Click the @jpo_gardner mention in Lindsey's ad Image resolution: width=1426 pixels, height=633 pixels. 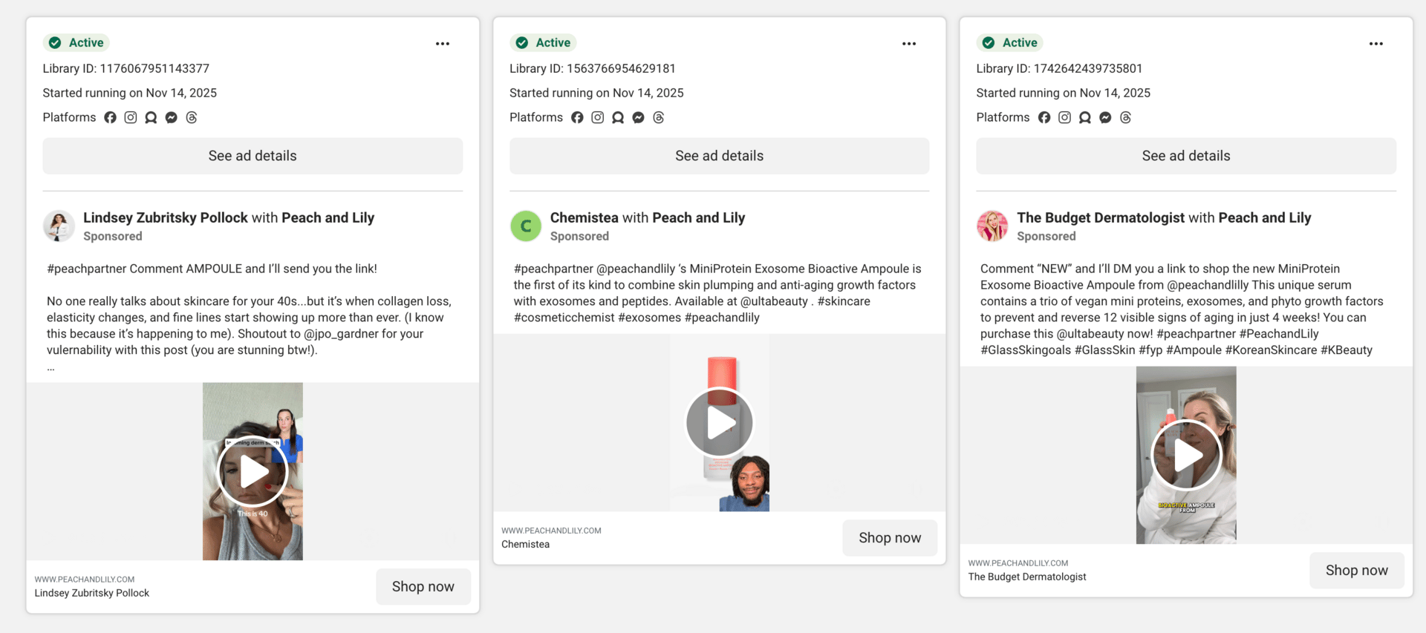point(342,334)
